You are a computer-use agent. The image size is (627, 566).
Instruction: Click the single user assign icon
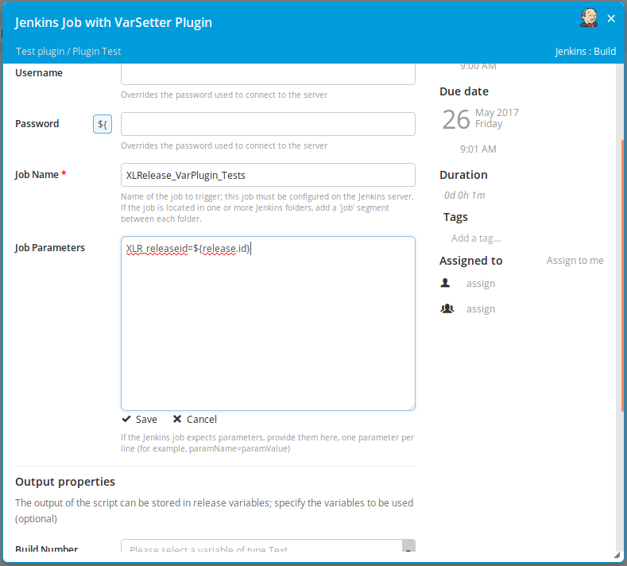pyautogui.click(x=445, y=283)
